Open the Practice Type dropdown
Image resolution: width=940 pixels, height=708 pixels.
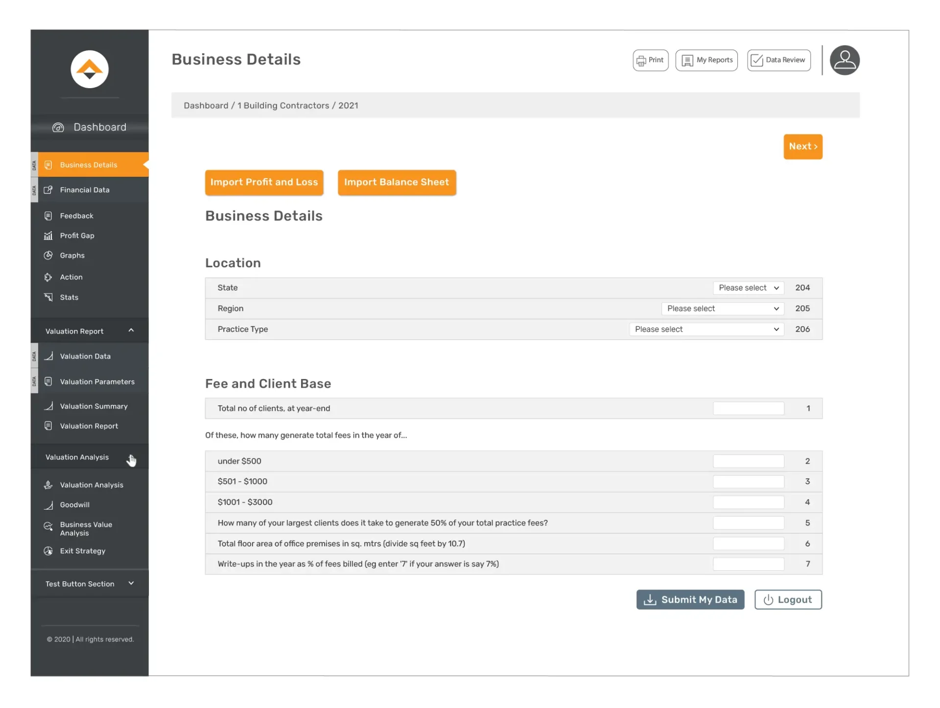pos(706,329)
